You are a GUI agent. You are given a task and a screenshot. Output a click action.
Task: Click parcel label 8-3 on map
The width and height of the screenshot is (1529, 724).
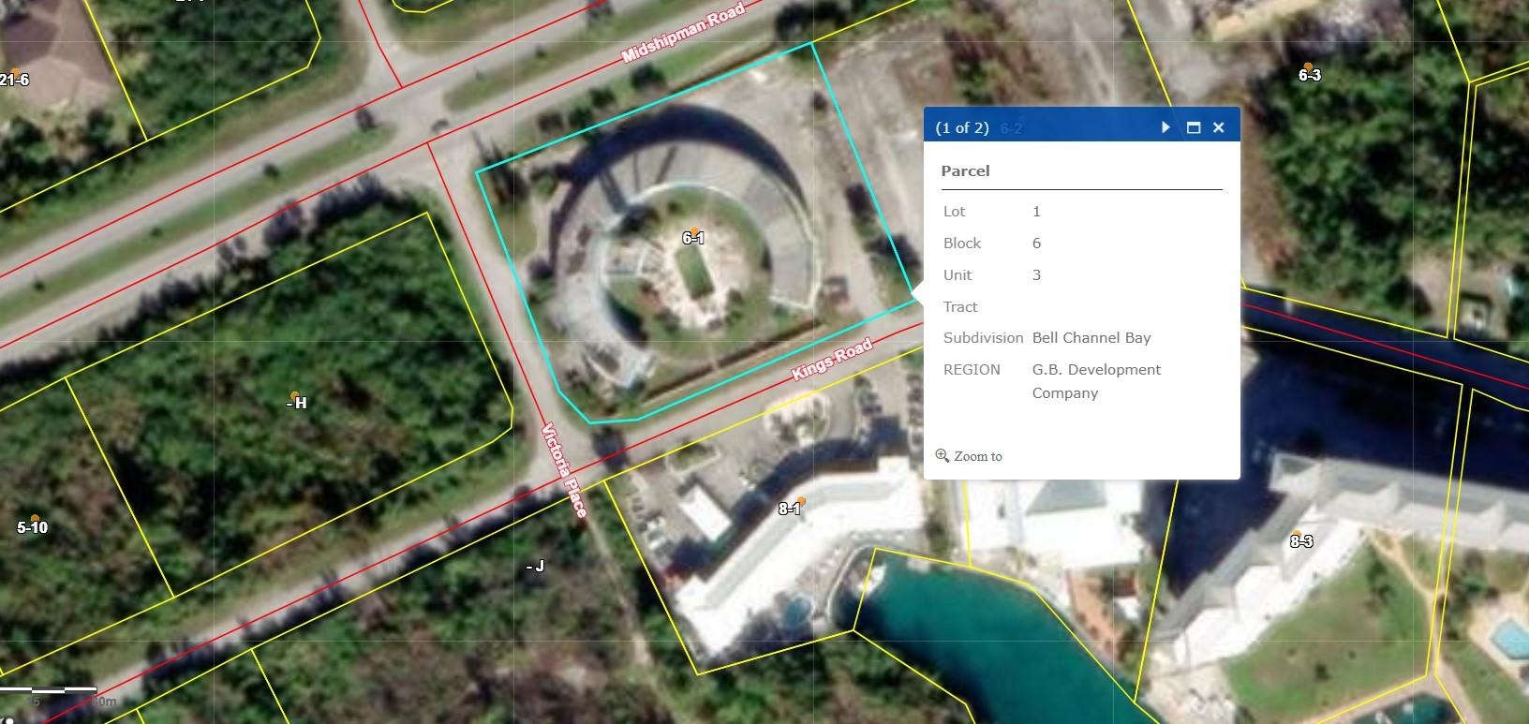pos(1301,541)
